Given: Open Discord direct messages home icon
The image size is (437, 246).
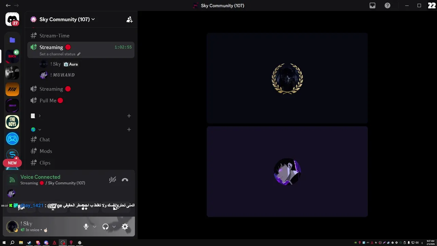Looking at the screenshot, I should coord(12,19).
